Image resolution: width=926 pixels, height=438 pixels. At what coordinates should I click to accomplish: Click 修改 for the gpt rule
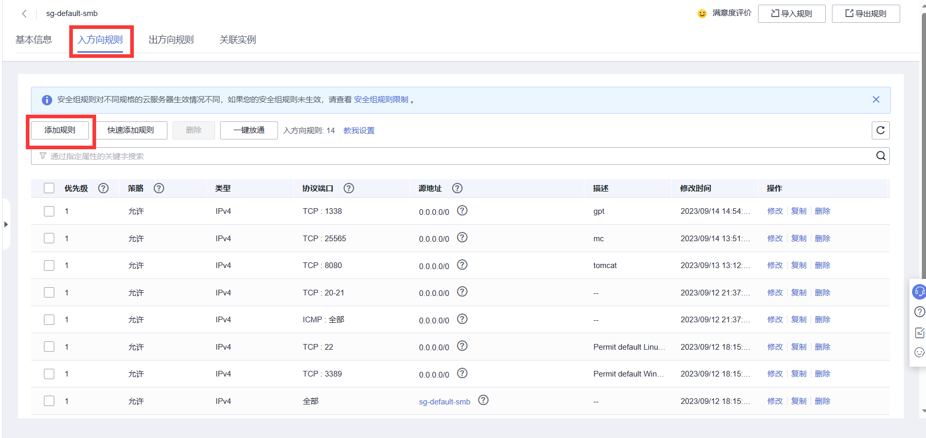[775, 211]
